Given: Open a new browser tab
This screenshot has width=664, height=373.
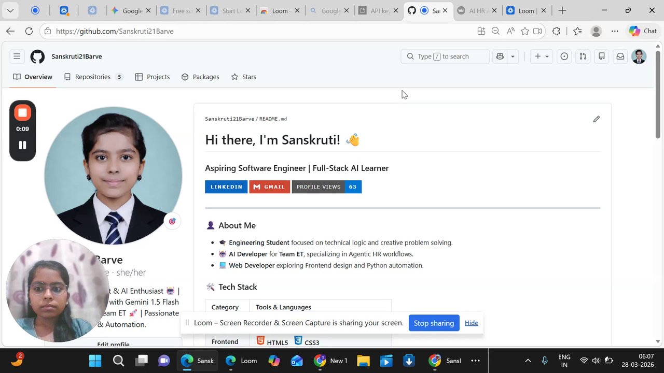Looking at the screenshot, I should click(562, 10).
